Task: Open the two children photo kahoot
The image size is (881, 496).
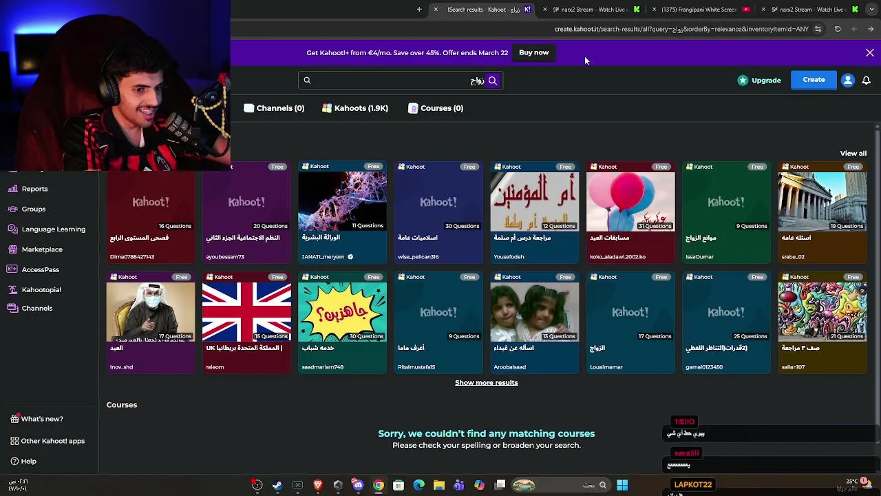Action: click(x=534, y=322)
